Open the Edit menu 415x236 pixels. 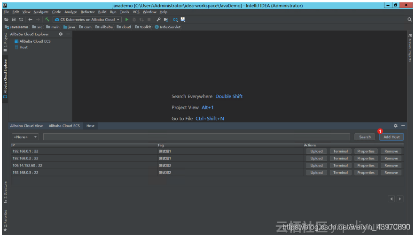tap(16, 12)
